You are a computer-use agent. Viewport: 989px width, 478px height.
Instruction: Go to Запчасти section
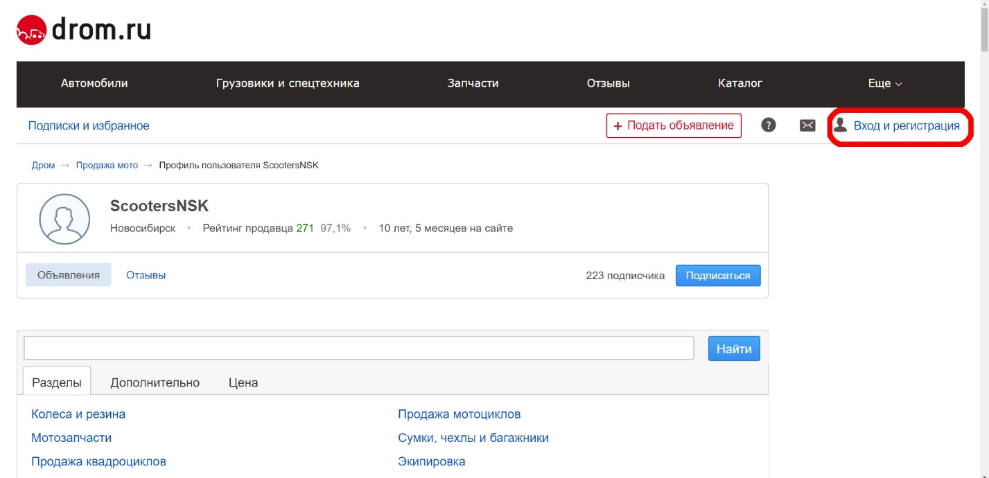tap(473, 83)
